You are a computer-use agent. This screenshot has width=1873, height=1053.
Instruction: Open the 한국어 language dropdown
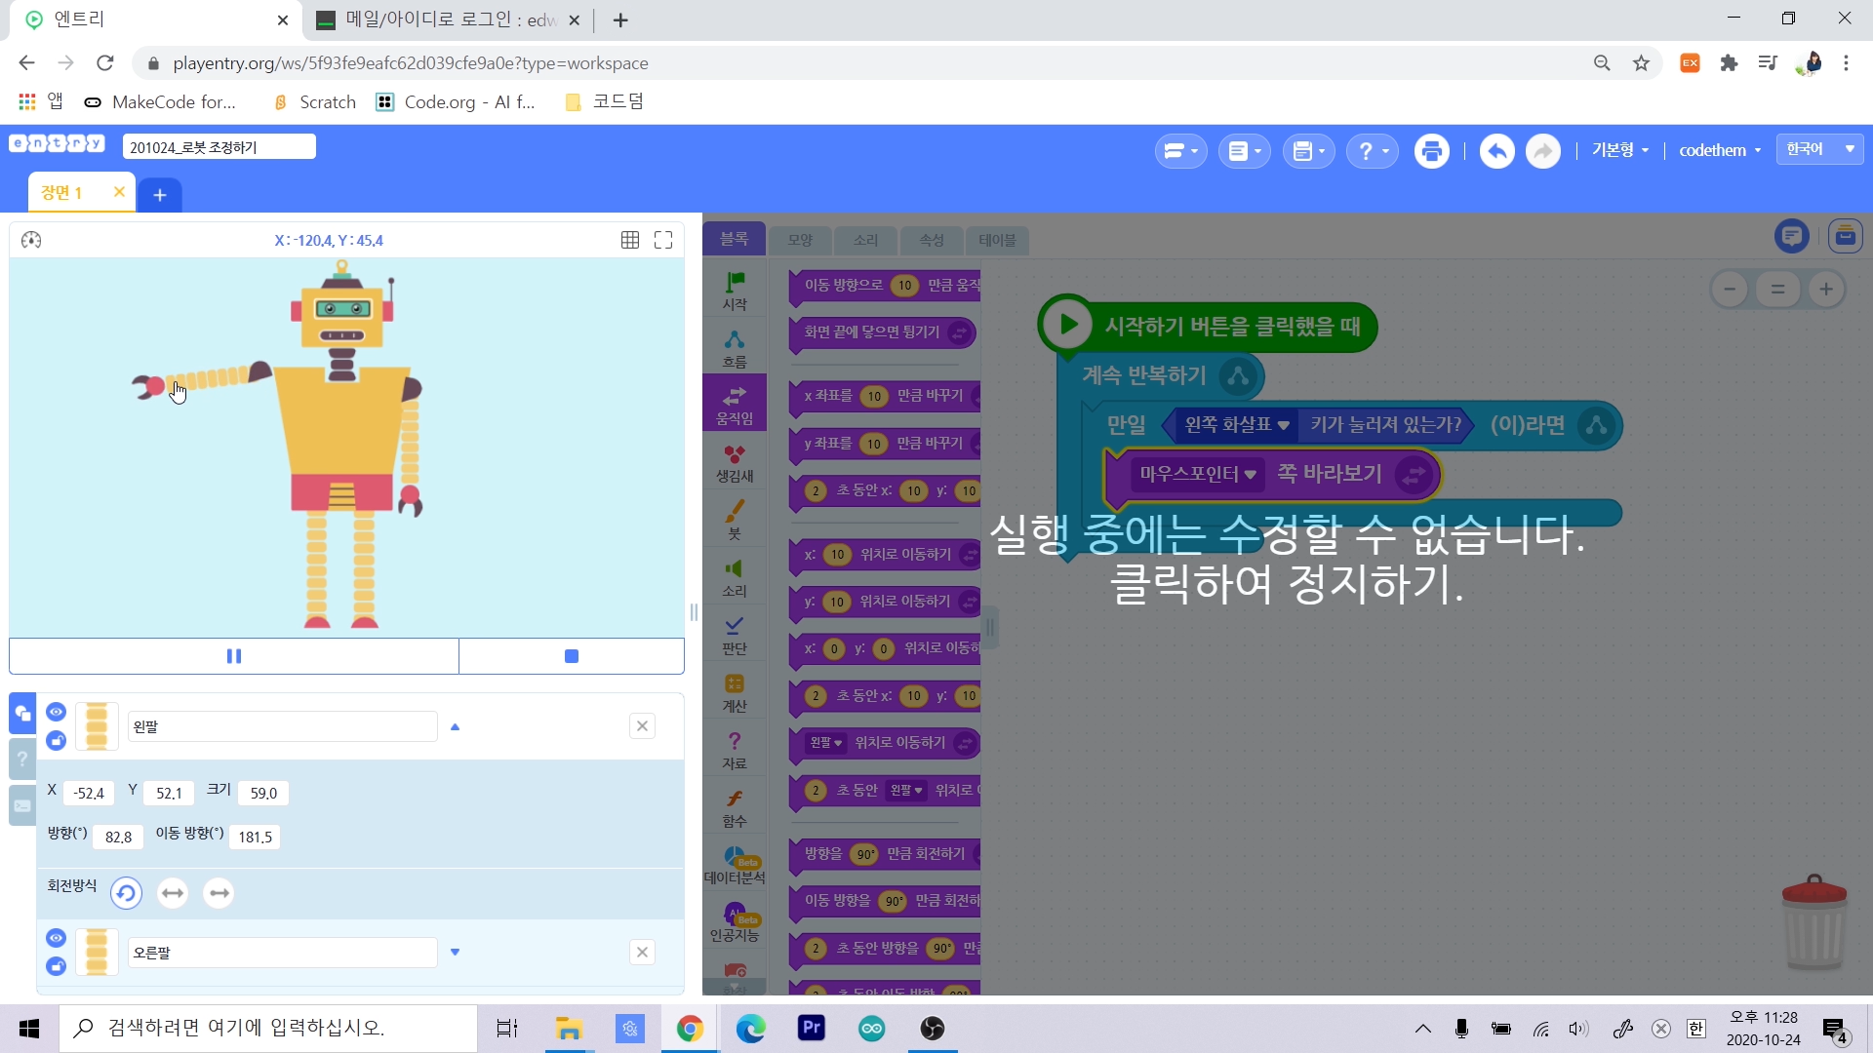(x=1819, y=149)
